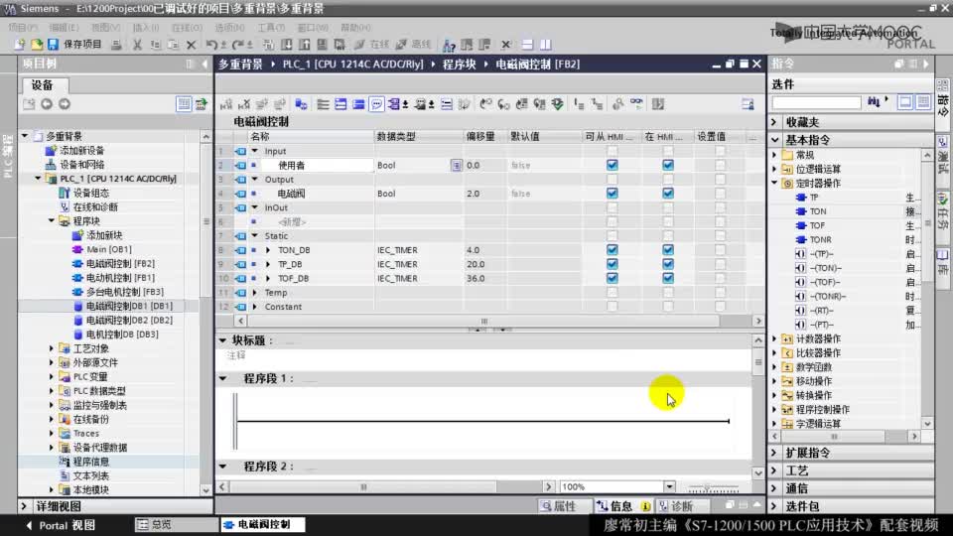Screen dimensions: 953x536
Task: Click the Accessible devices icon
Action: tap(449, 45)
